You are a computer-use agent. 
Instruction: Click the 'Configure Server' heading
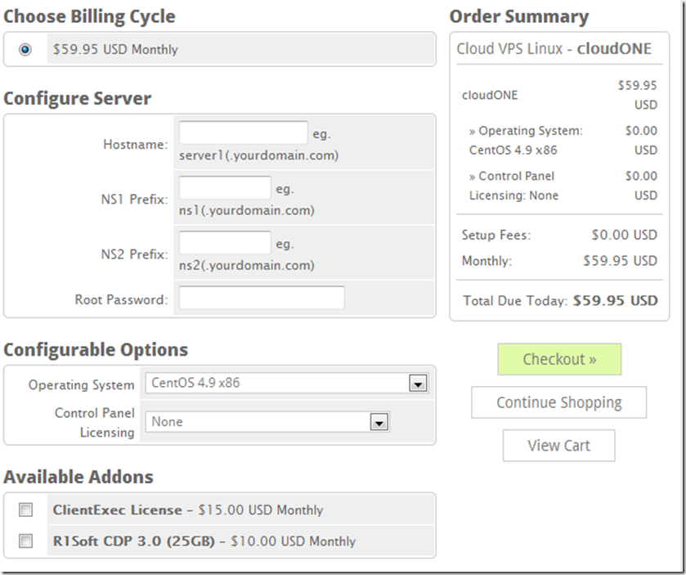(78, 98)
